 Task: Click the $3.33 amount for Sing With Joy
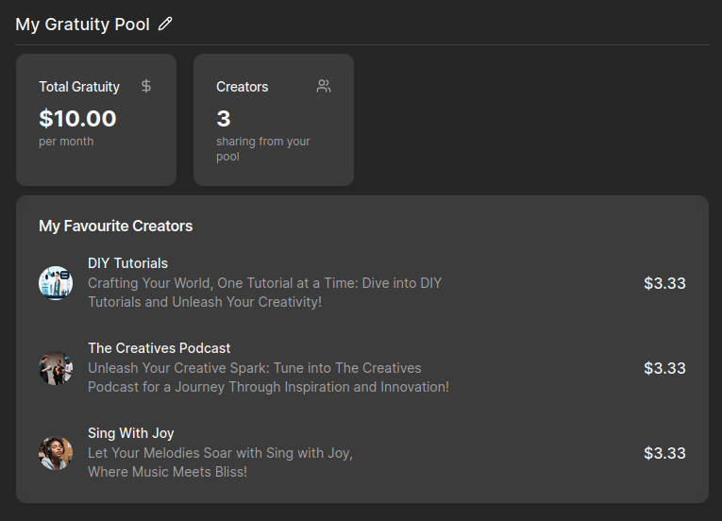(664, 453)
